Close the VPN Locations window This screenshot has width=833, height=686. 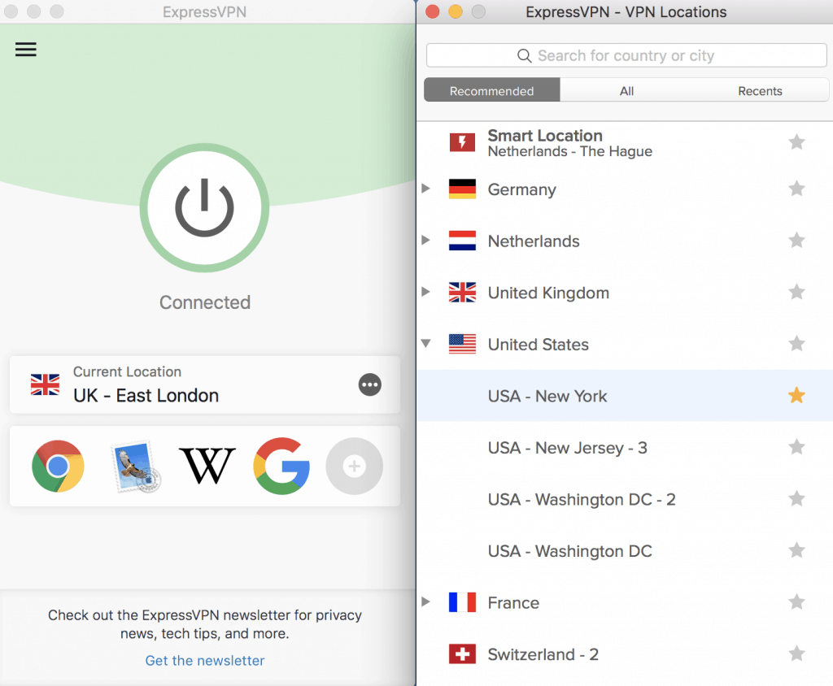tap(433, 11)
